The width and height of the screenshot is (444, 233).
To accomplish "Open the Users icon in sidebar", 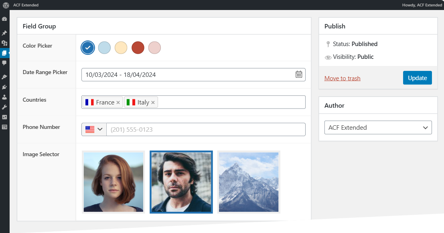I will point(4,97).
